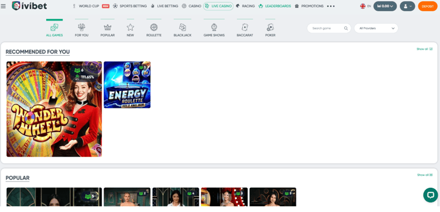Expand the All Providers dropdown
The height and width of the screenshot is (212, 440).
pyautogui.click(x=376, y=28)
